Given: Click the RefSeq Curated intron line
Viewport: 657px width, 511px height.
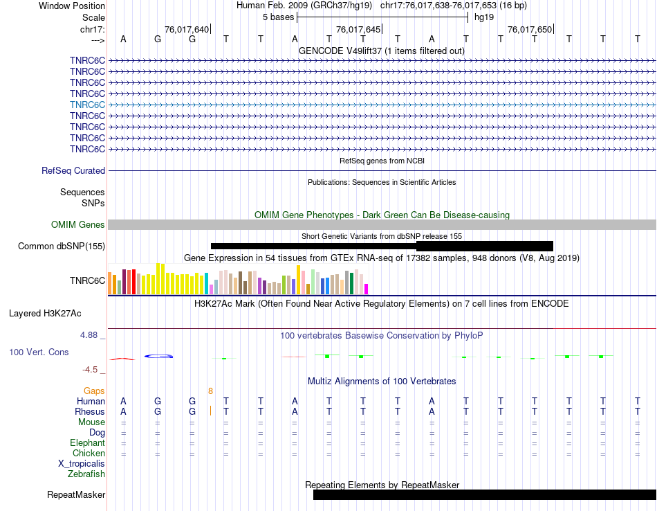Looking at the screenshot, I should point(382,171).
